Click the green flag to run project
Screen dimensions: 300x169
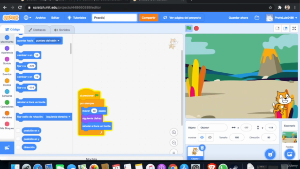(188, 28)
